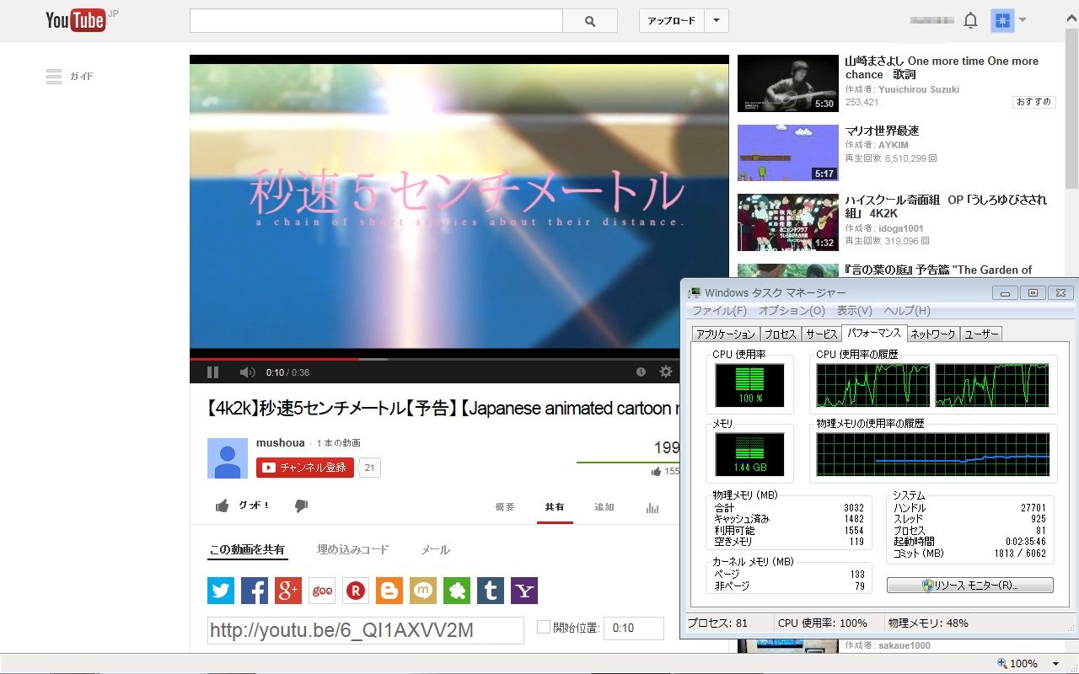This screenshot has height=674, width=1079.
Task: Click the おすすめ recommended badge
Action: [1033, 102]
